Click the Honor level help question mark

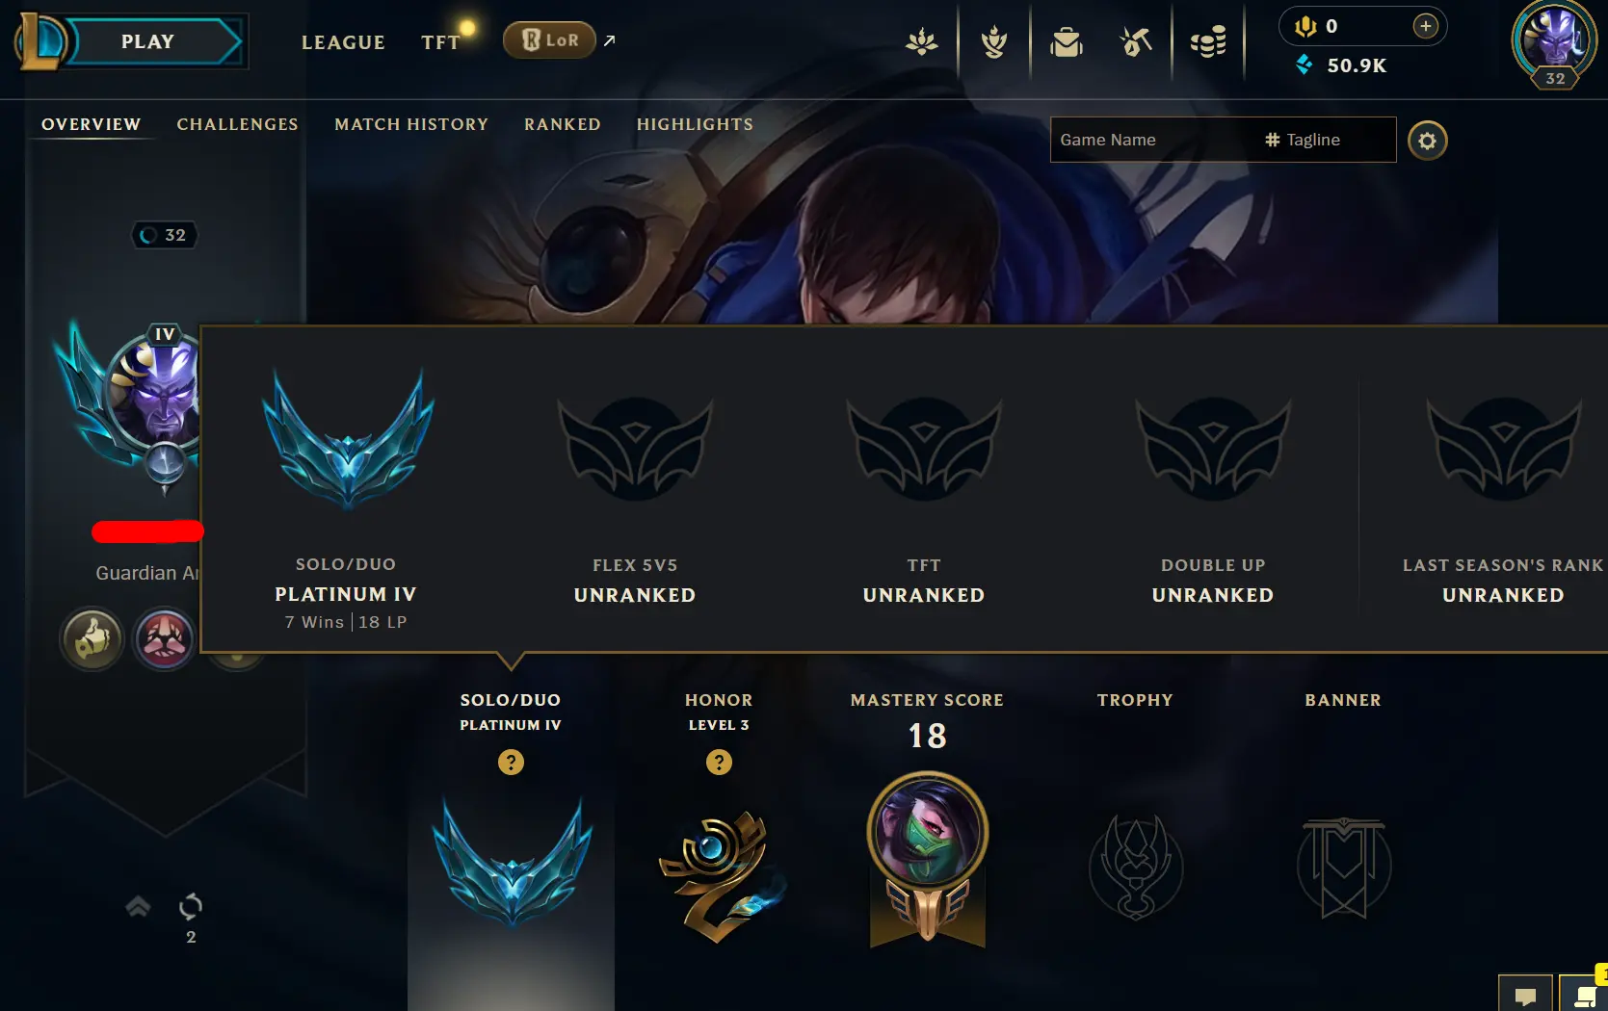pos(719,763)
